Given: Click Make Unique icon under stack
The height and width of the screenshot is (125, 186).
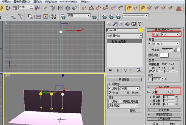Looking at the screenshot, I should (125, 70).
